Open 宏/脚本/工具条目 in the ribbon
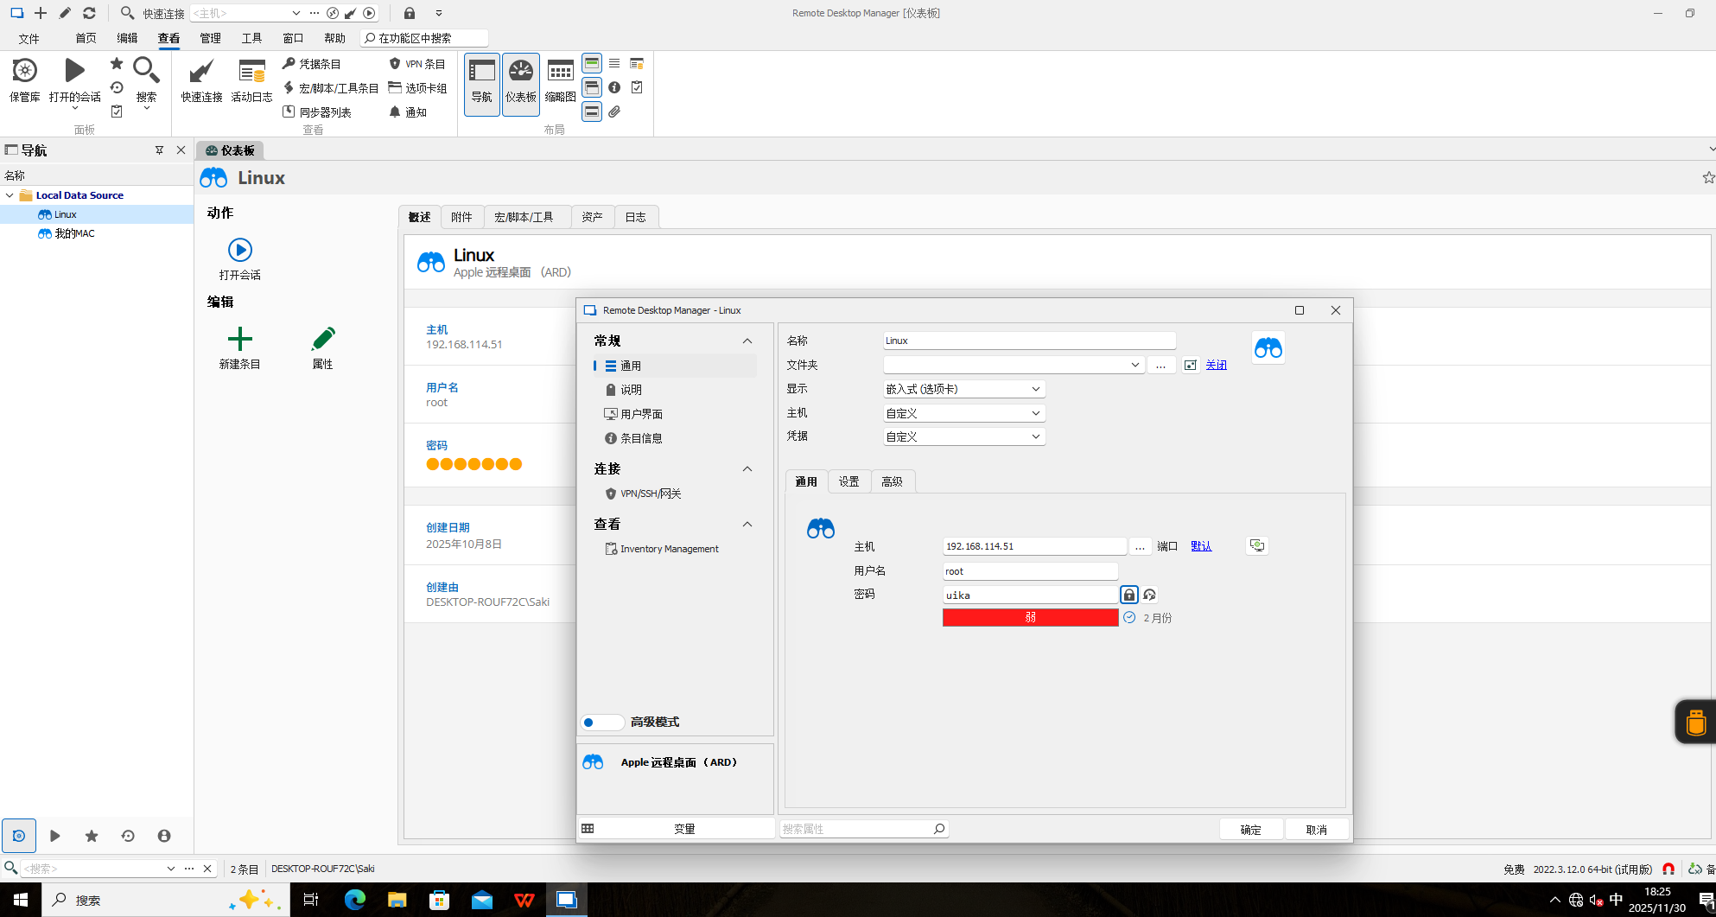 point(331,88)
